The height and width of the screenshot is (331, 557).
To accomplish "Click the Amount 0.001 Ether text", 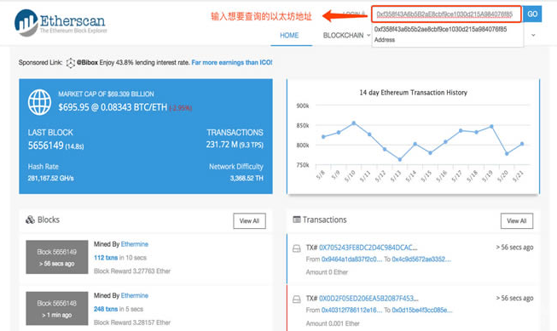I will (333, 323).
